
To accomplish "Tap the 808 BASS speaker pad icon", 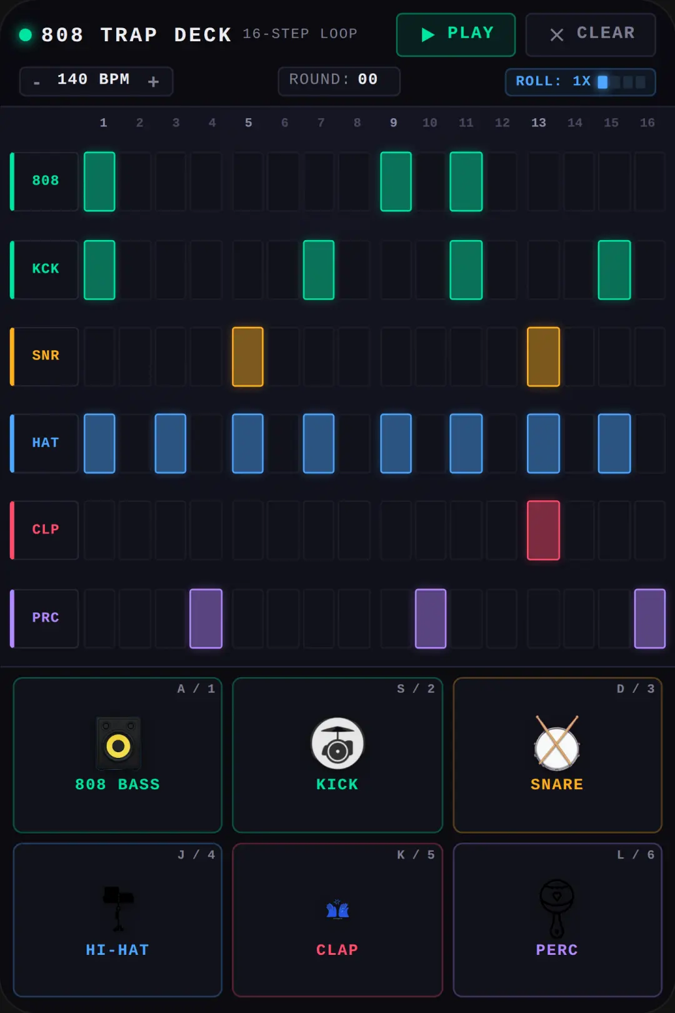I will (x=118, y=743).
